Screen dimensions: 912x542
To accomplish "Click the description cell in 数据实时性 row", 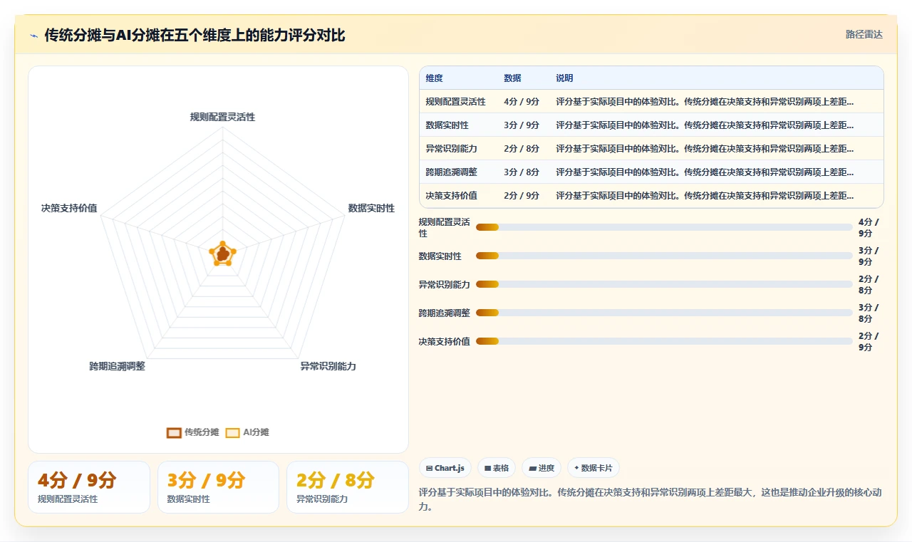I will pyautogui.click(x=705, y=125).
